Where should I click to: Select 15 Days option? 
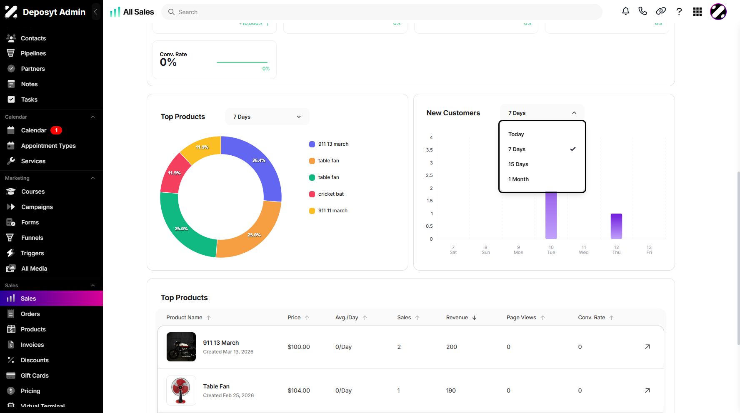tap(542, 164)
